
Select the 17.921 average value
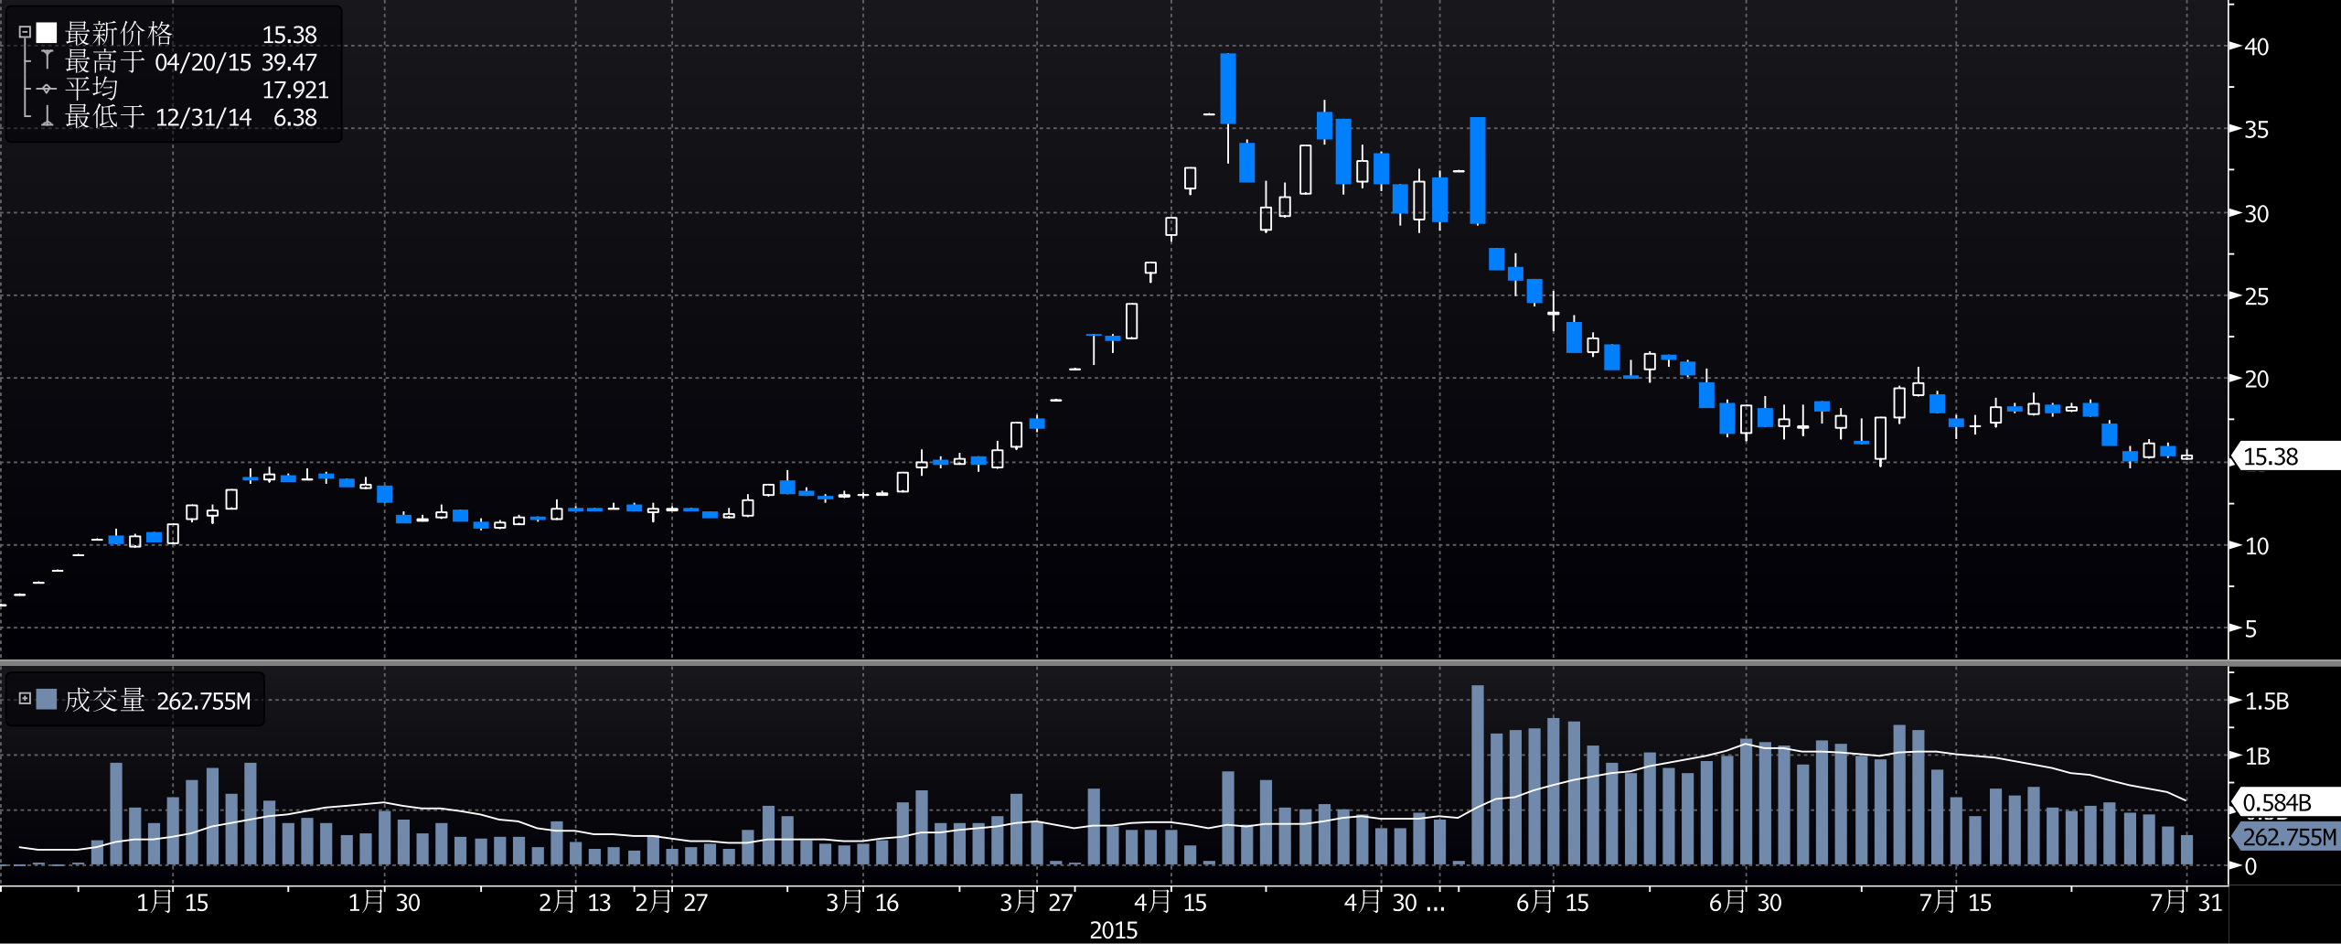pos(295,90)
